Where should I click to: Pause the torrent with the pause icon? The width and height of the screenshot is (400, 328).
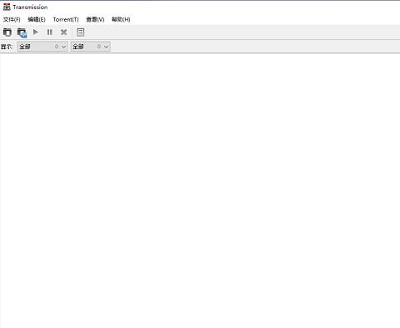[x=50, y=33]
